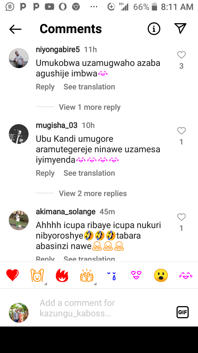Screen dimensions: 198x353
Task: Open the post info circle icon
Action: point(154,29)
